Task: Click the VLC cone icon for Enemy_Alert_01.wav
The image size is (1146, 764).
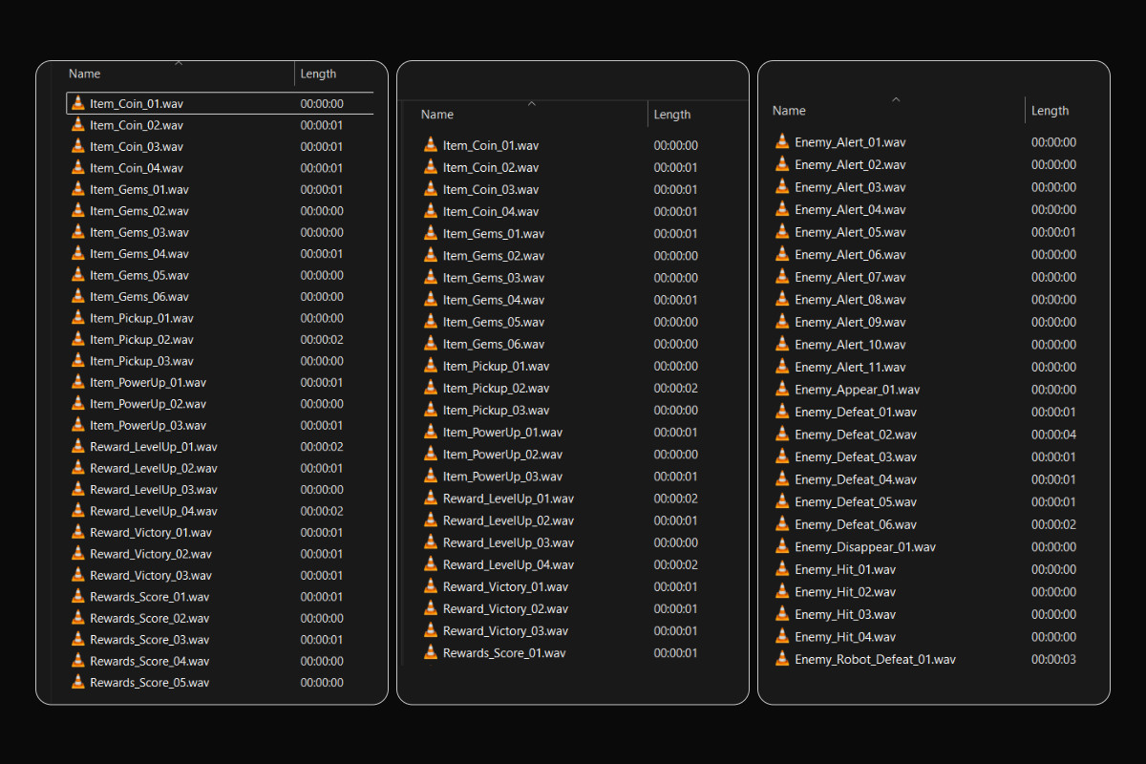Action: [782, 142]
